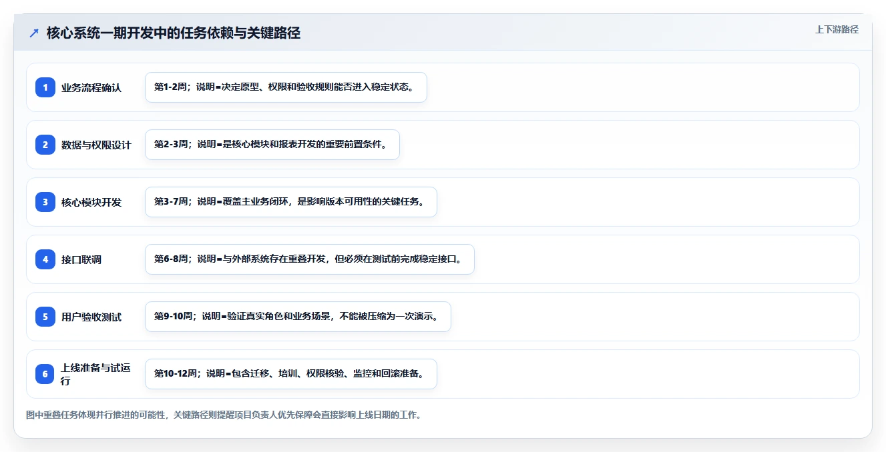Click the 上线准备与试运行 task name
886x452 pixels.
pos(96,374)
